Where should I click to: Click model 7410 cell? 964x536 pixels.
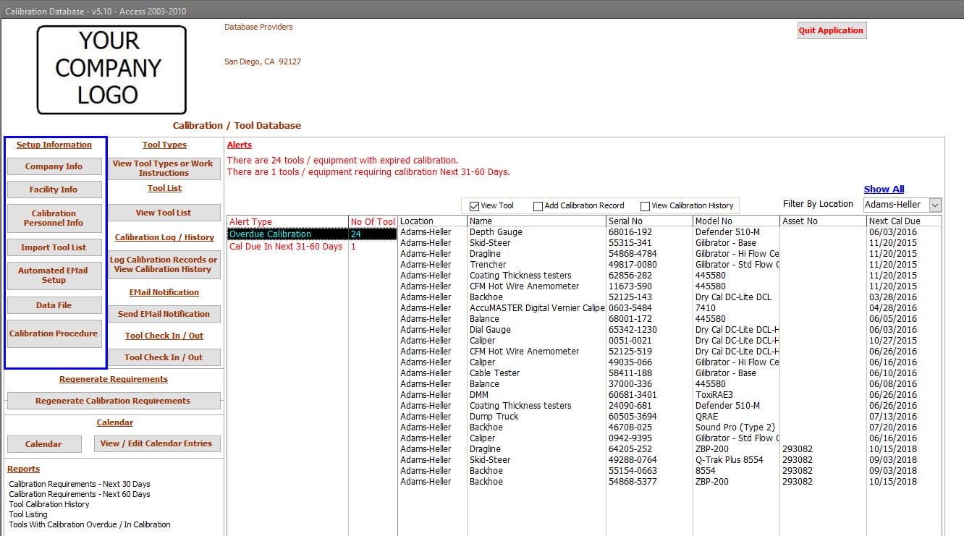[x=706, y=308]
